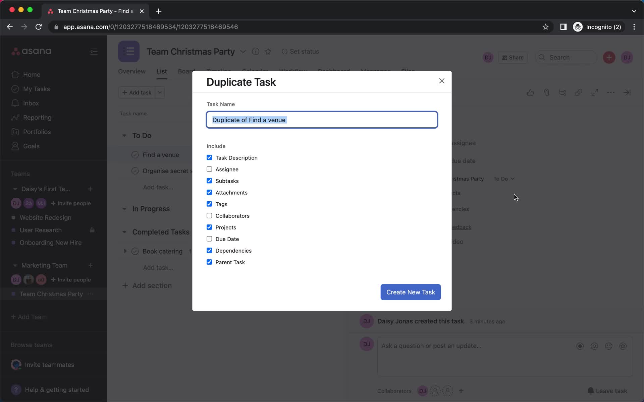This screenshot has height=402, width=644.
Task: Collapse Marketing Team list
Action: click(x=15, y=265)
